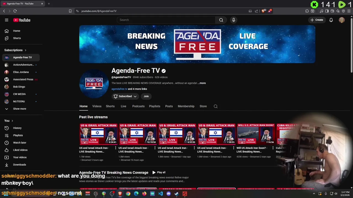Image resolution: width=353 pixels, height=198 pixels.
Task: Click the YouTube logo
Action: coord(22,20)
